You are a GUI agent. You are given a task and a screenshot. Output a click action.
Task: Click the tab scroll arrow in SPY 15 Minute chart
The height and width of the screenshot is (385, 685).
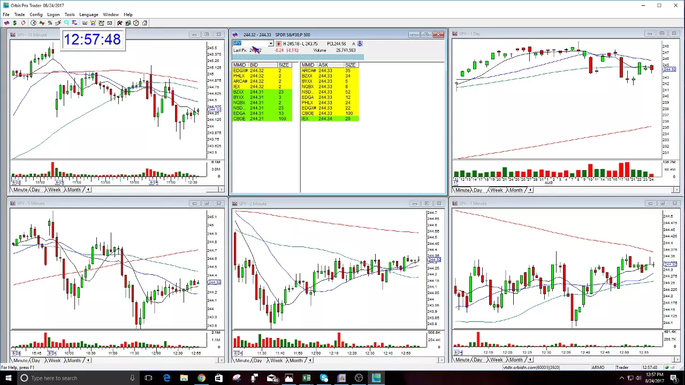click(x=88, y=190)
